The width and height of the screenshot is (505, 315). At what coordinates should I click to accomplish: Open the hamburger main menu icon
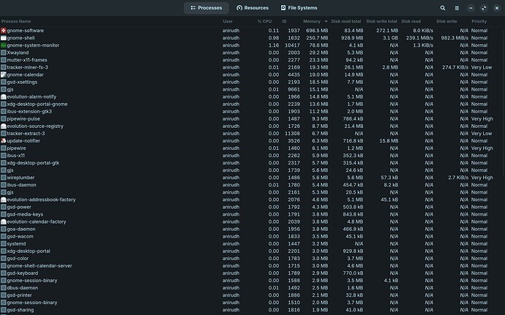457,8
